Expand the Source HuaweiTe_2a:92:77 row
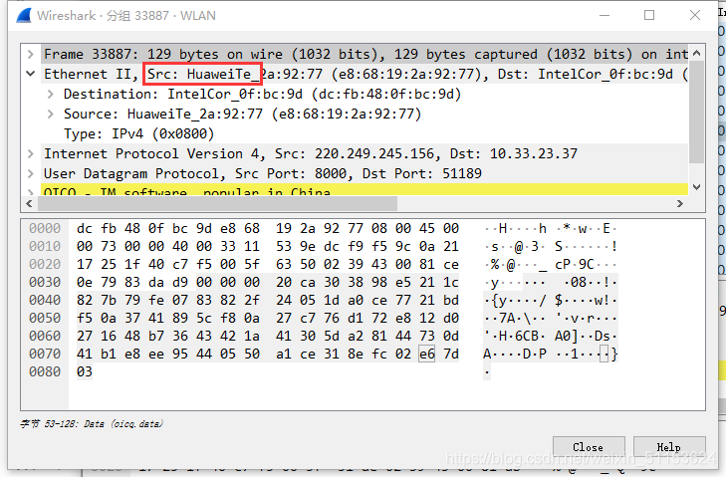 51,114
